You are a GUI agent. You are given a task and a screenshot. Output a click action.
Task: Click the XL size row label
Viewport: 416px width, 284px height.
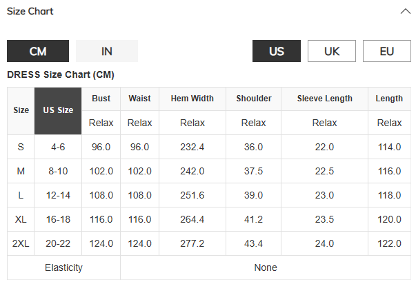[21, 219]
